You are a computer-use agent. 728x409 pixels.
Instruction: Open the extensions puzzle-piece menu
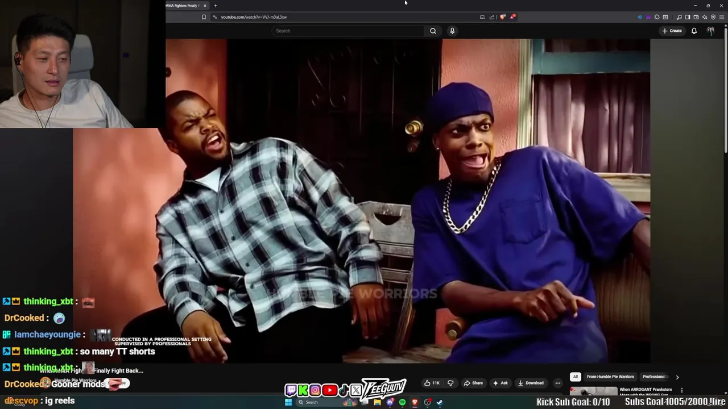point(657,17)
